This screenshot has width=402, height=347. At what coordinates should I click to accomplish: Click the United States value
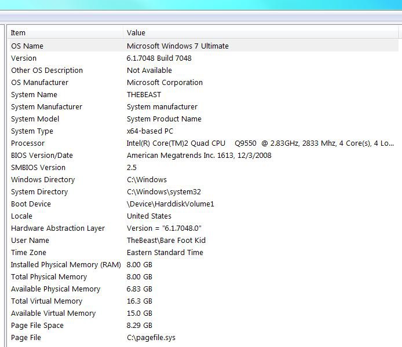[x=149, y=216]
